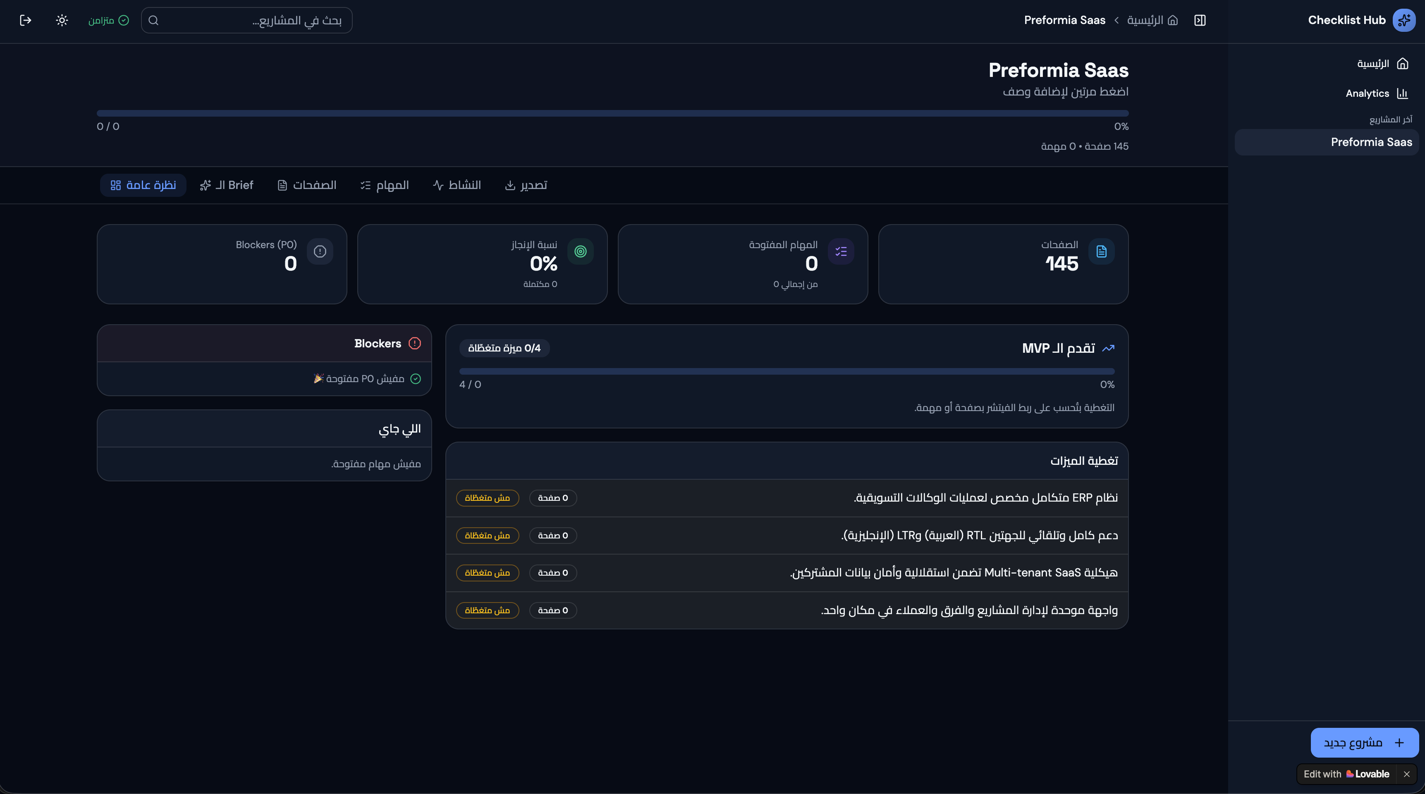The image size is (1425, 794).
Task: Click the open tasks checklist icon
Action: pos(841,252)
